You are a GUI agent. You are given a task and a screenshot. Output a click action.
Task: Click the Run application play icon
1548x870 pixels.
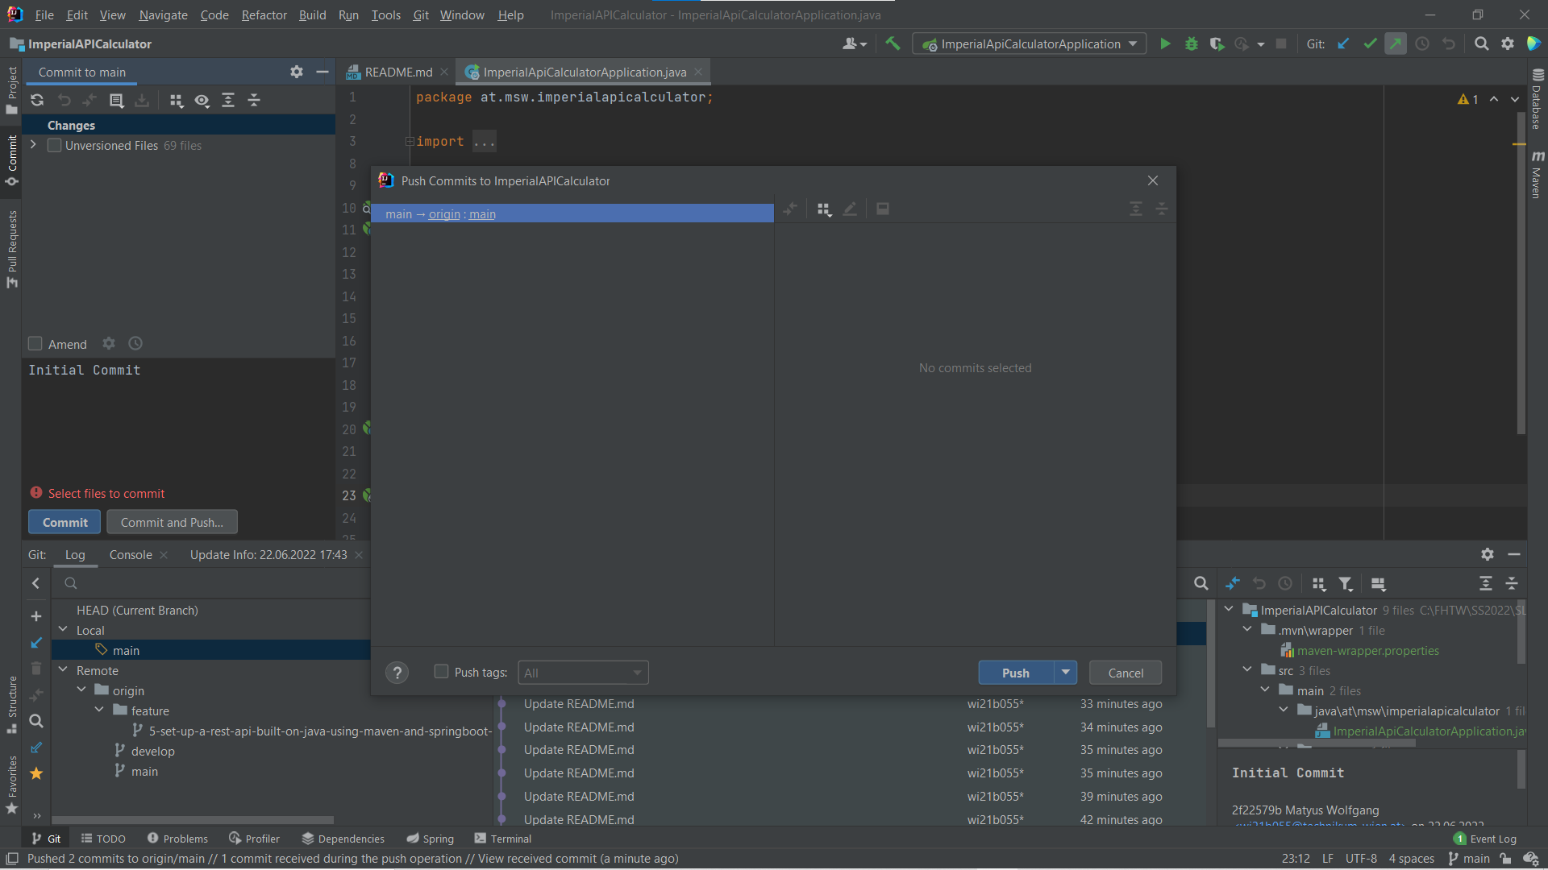[x=1165, y=44]
